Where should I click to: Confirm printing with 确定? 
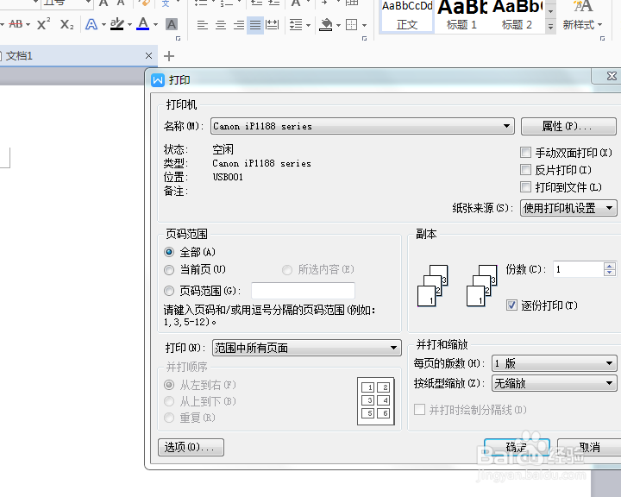pos(517,447)
